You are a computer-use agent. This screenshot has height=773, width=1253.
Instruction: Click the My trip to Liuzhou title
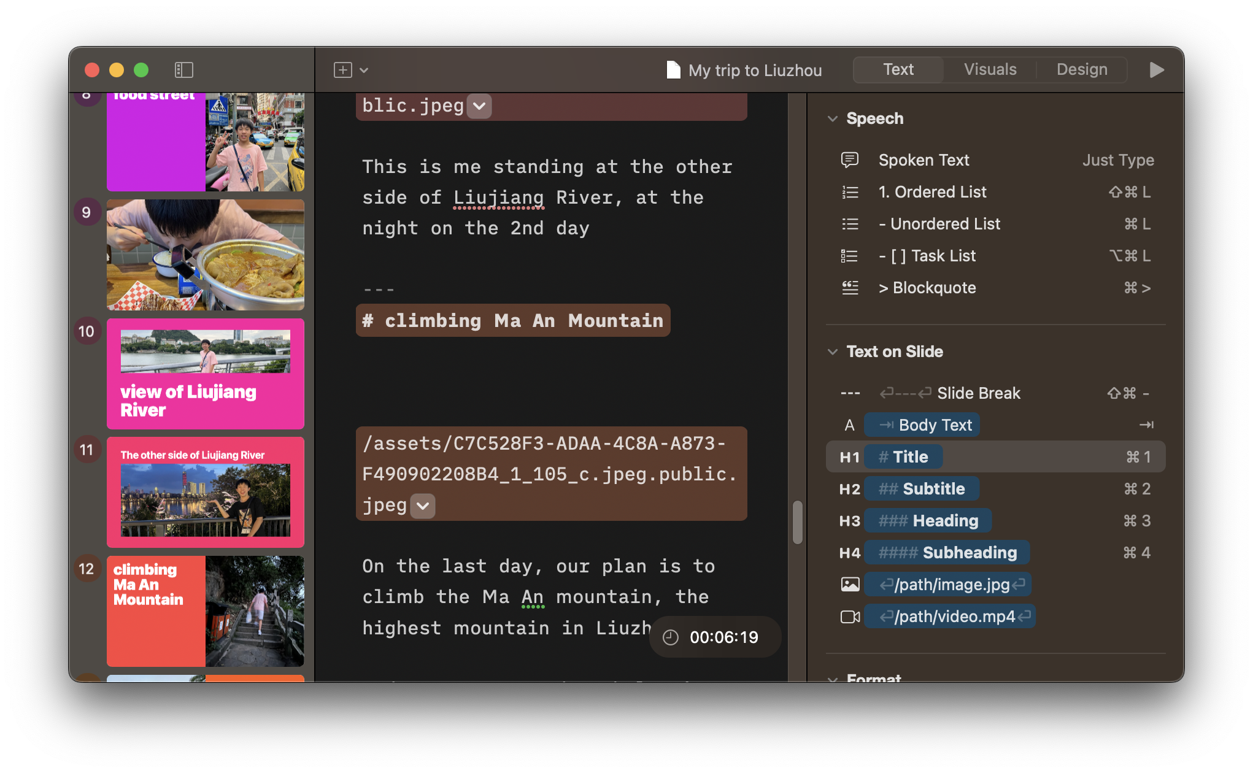click(755, 71)
